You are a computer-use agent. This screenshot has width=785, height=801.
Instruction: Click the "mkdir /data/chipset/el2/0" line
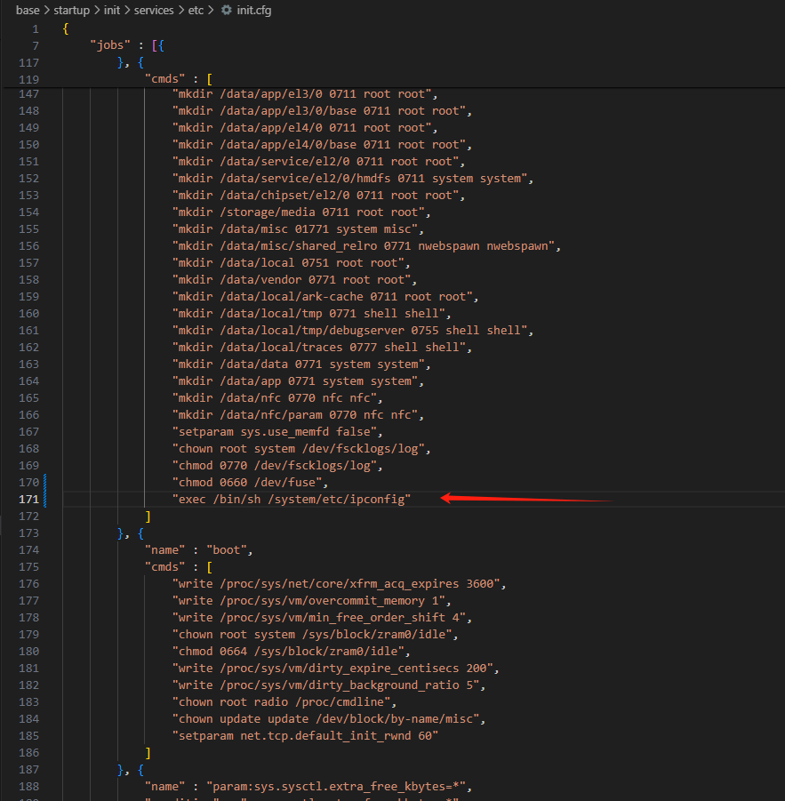click(318, 196)
